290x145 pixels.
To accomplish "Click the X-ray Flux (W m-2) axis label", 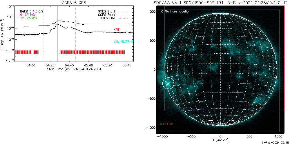I will (2, 34).
